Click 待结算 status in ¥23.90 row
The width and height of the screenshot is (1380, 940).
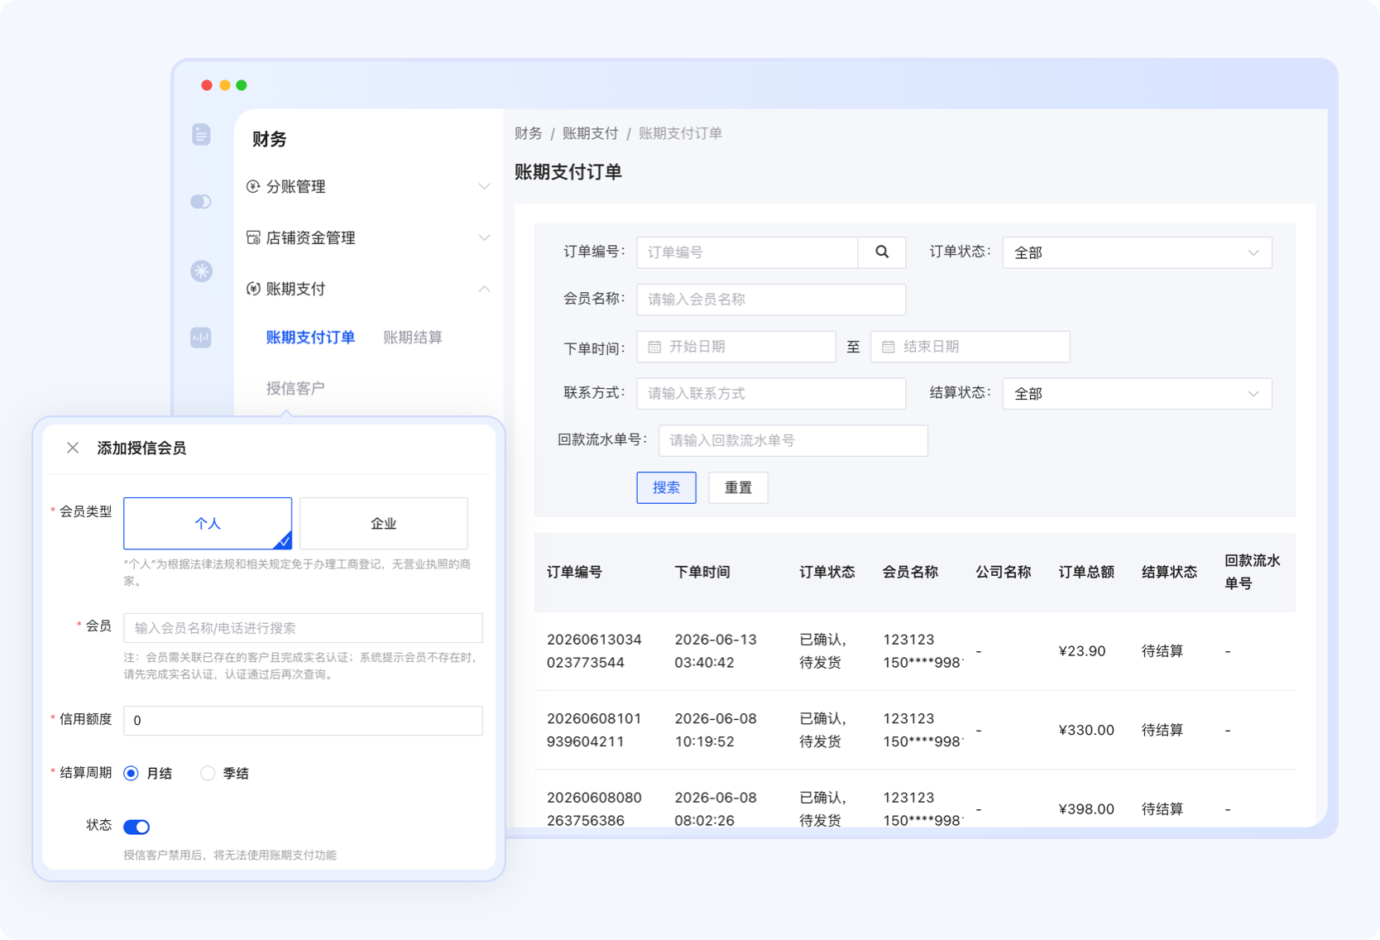point(1162,651)
